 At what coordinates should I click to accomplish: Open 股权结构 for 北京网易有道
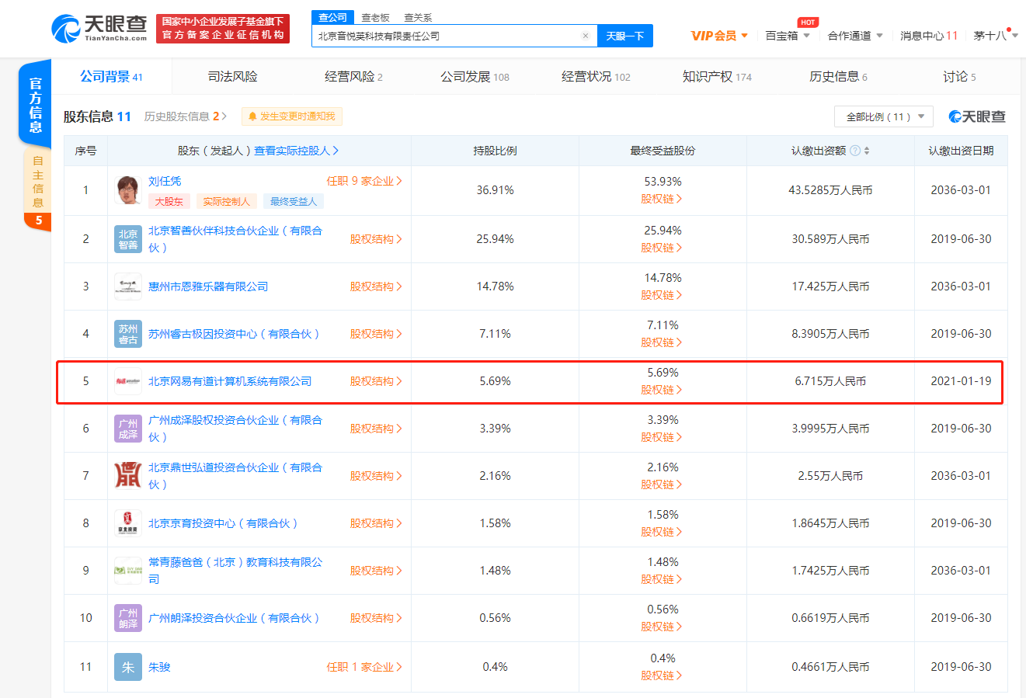coord(376,381)
